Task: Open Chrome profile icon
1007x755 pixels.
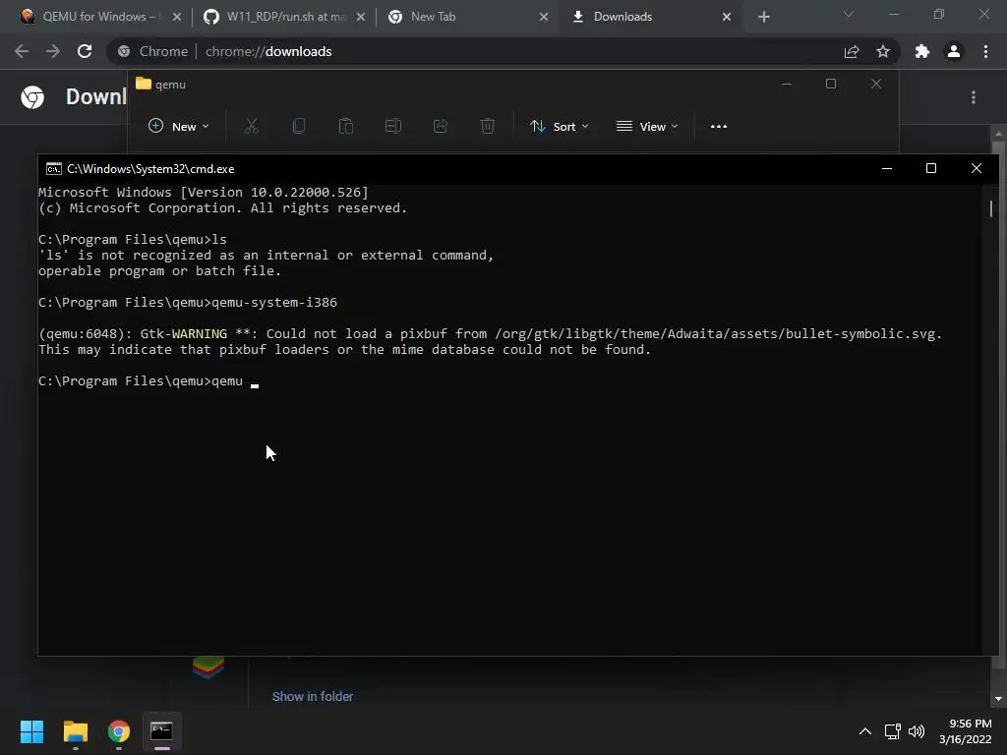Action: tap(954, 51)
